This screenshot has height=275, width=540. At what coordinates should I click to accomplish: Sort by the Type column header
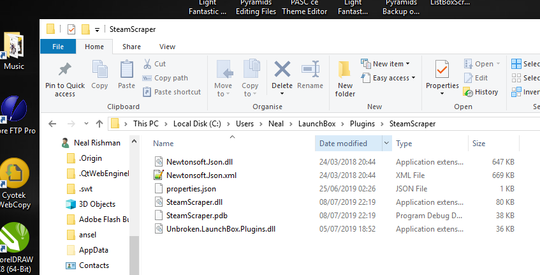coord(404,144)
